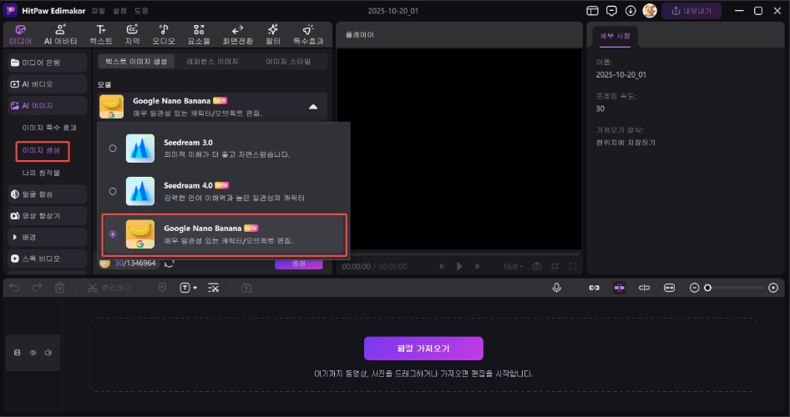Click the download icon in title bar
The height and width of the screenshot is (417, 790).
630,11
